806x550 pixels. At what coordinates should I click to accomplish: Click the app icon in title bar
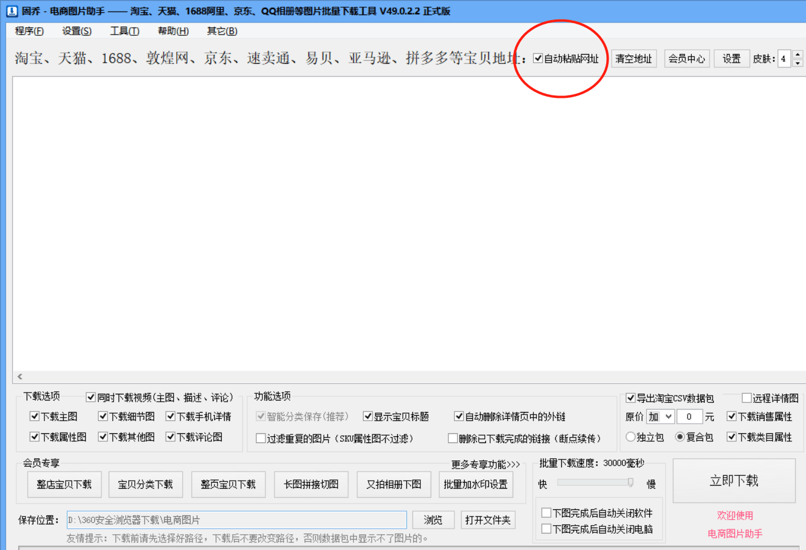click(x=12, y=11)
